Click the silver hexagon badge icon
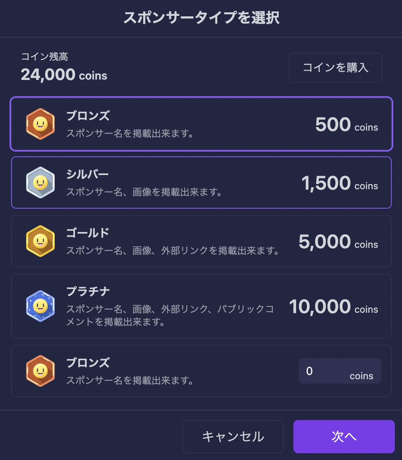402x460 pixels. click(40, 182)
